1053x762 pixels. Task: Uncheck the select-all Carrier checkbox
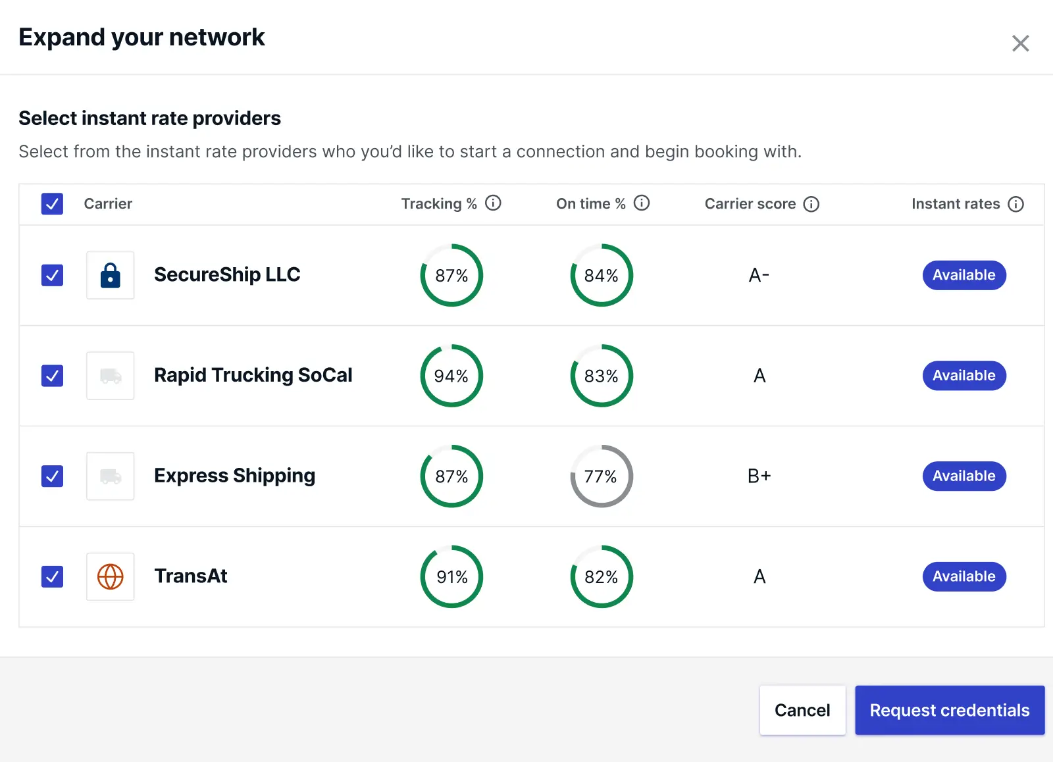click(52, 204)
